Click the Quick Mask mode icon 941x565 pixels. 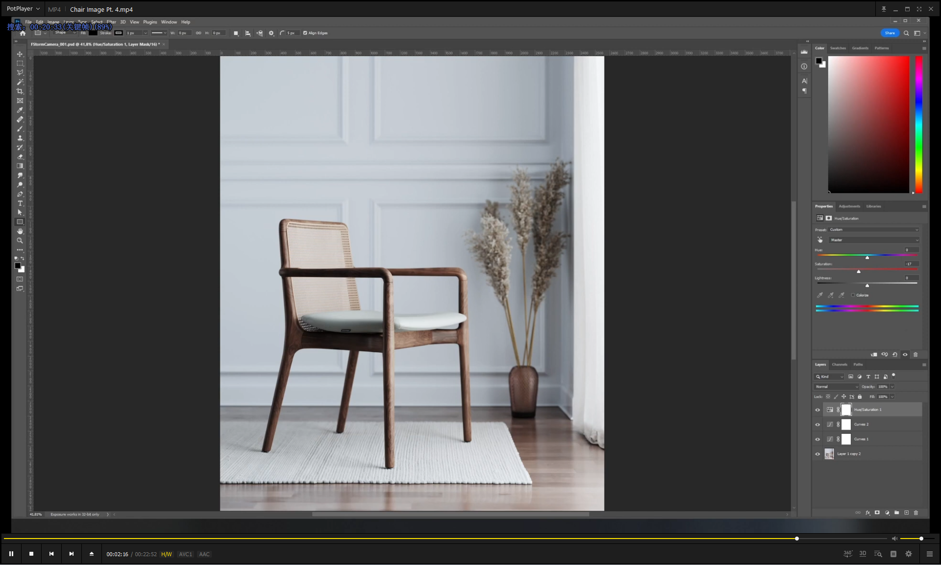(x=20, y=279)
